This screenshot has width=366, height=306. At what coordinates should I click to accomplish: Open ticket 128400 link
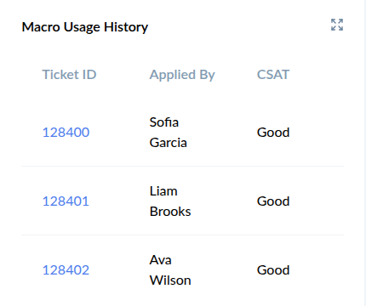point(66,133)
